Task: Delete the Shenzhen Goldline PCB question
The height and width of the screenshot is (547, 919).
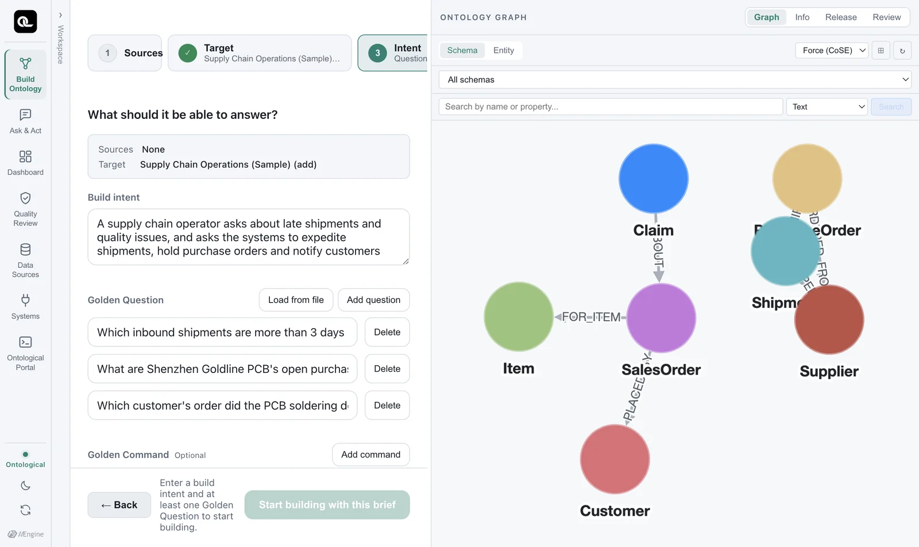Action: 387,369
